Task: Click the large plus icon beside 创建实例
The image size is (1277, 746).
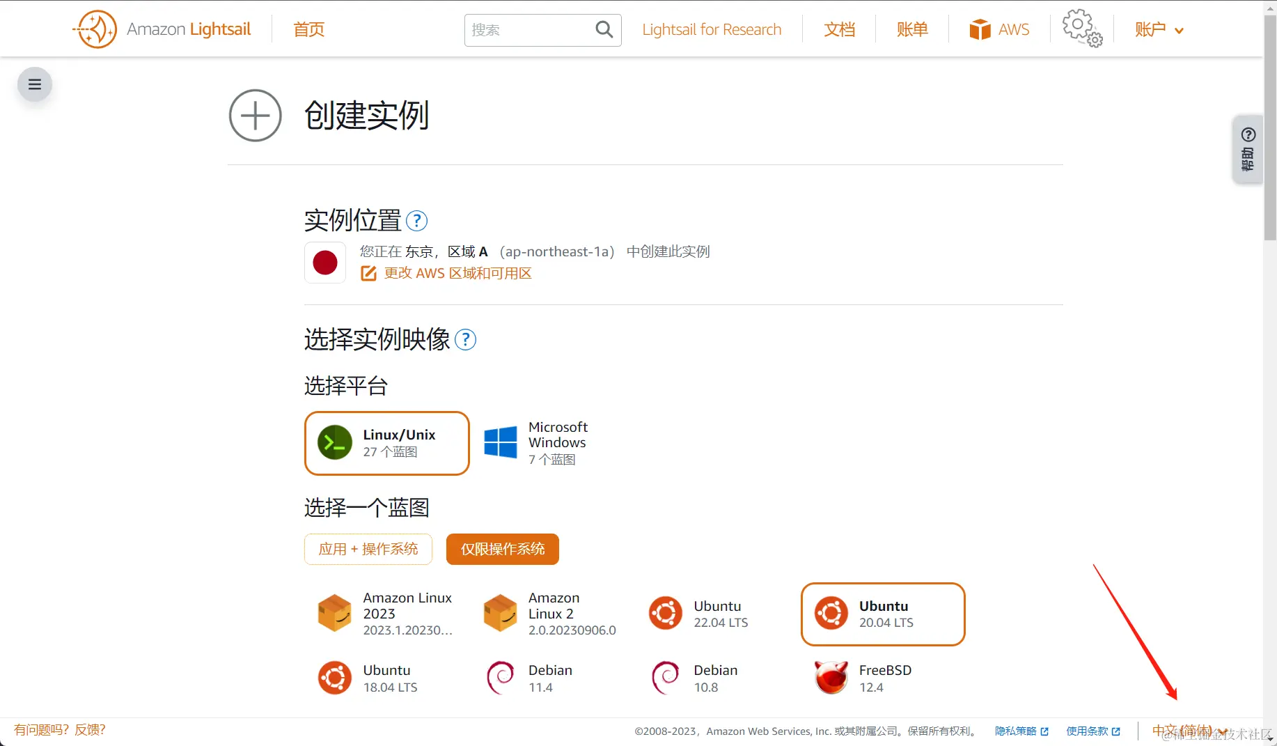Action: click(256, 116)
